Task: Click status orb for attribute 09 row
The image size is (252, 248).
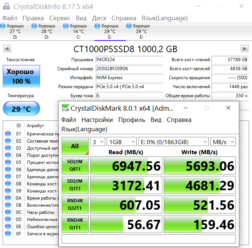Action: [8, 191]
